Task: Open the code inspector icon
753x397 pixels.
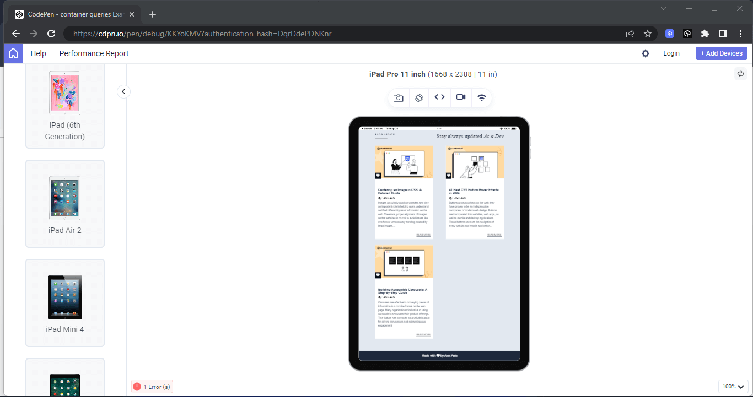Action: coord(439,97)
